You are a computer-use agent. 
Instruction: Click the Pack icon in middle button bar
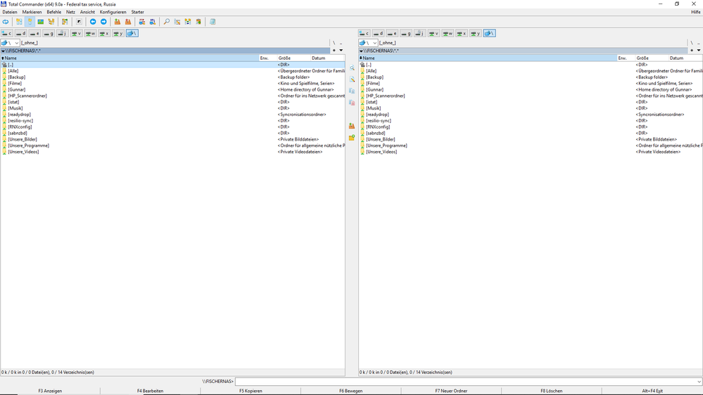352,127
